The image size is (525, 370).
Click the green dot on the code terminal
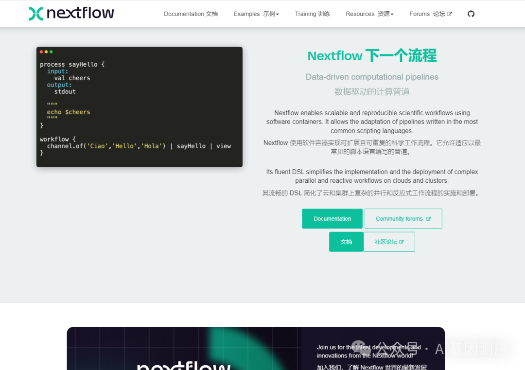click(x=51, y=52)
